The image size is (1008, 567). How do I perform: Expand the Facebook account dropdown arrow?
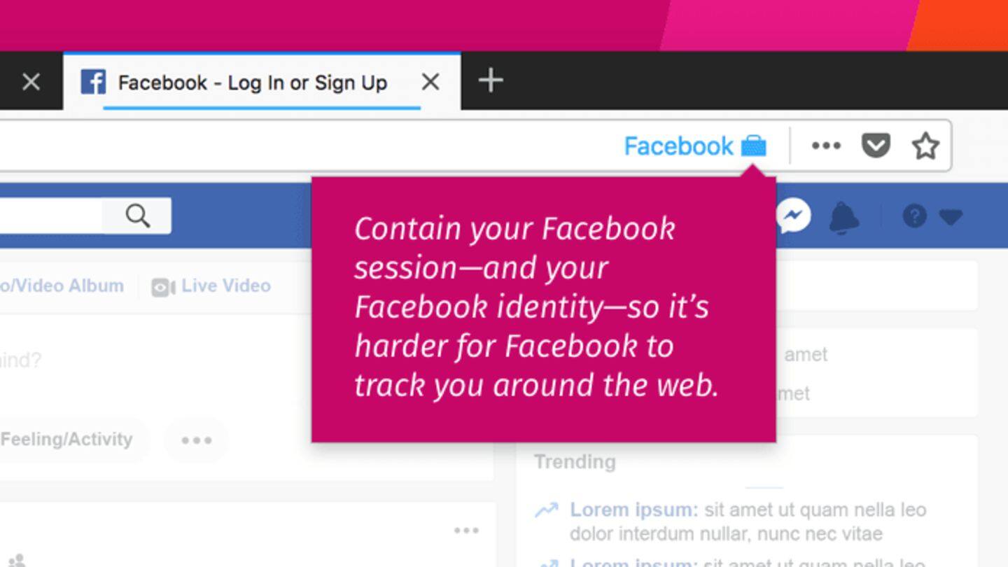click(951, 217)
